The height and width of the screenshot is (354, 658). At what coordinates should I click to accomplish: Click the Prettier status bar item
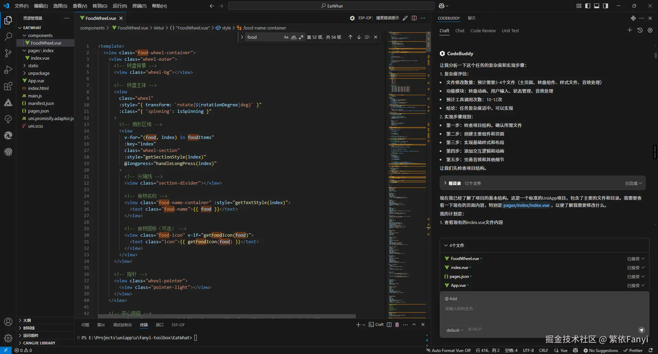click(633, 350)
